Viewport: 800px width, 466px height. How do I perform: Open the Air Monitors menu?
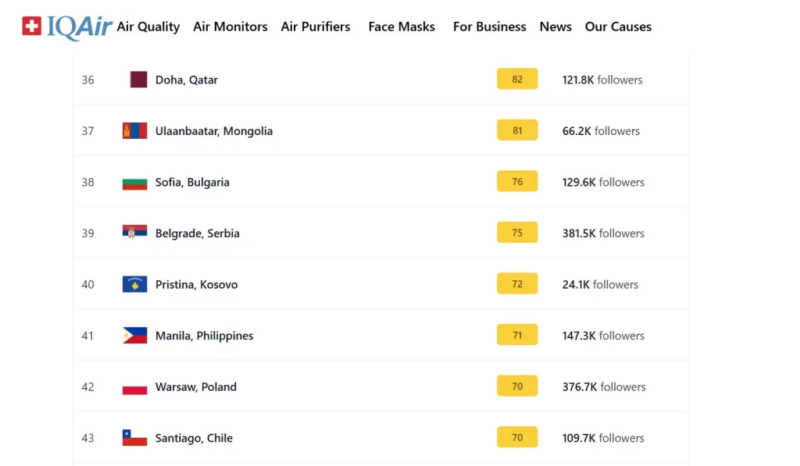pyautogui.click(x=230, y=27)
